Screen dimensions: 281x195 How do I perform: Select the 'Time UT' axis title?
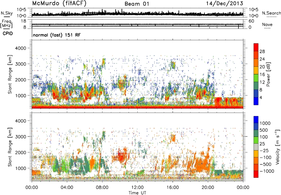point(137,193)
